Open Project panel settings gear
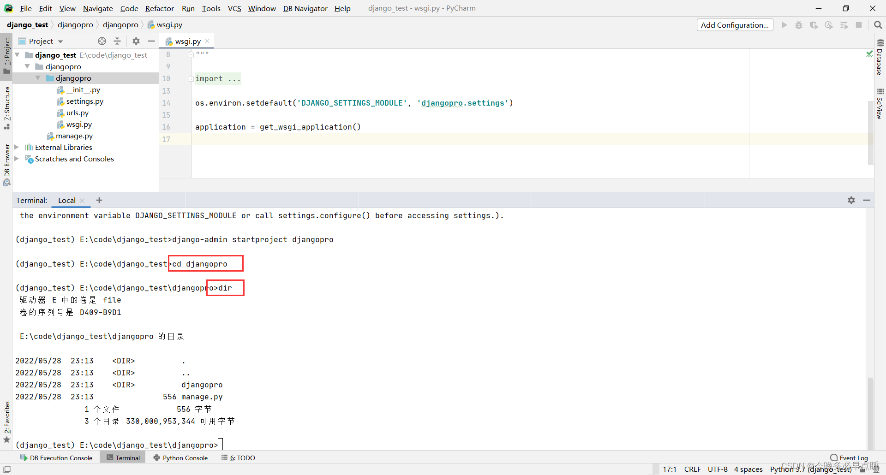Screen dimensions: 886x475 136,41
